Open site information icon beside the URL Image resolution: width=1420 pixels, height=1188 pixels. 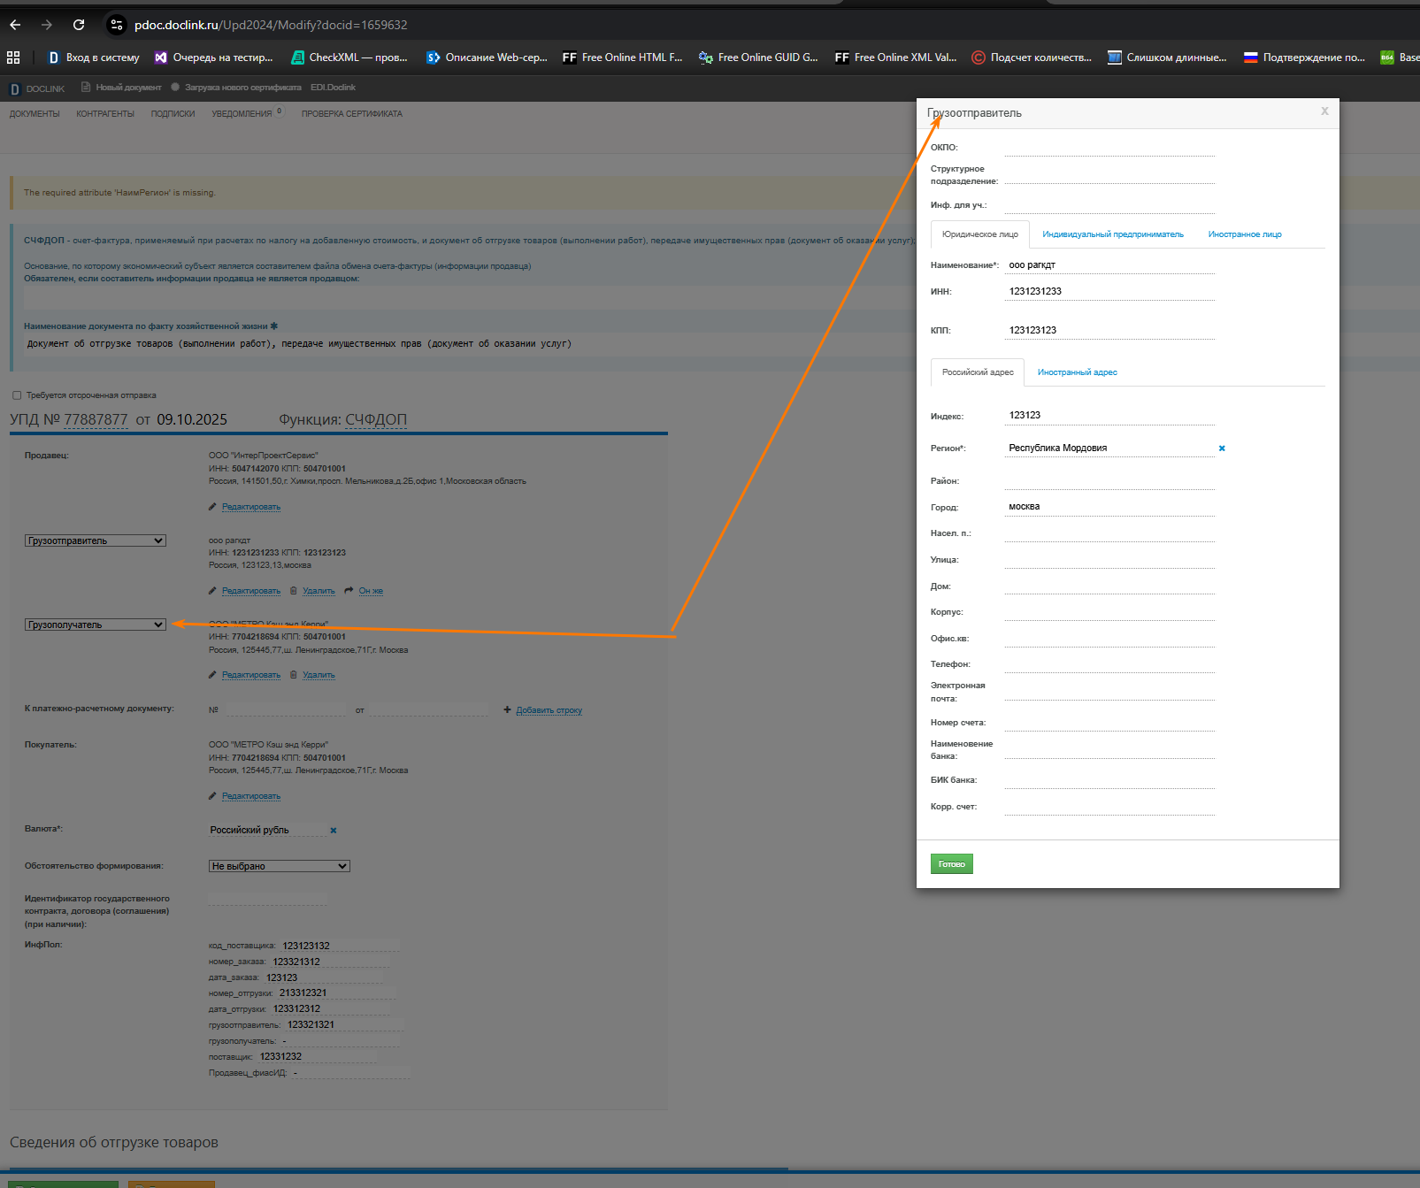pyautogui.click(x=116, y=25)
